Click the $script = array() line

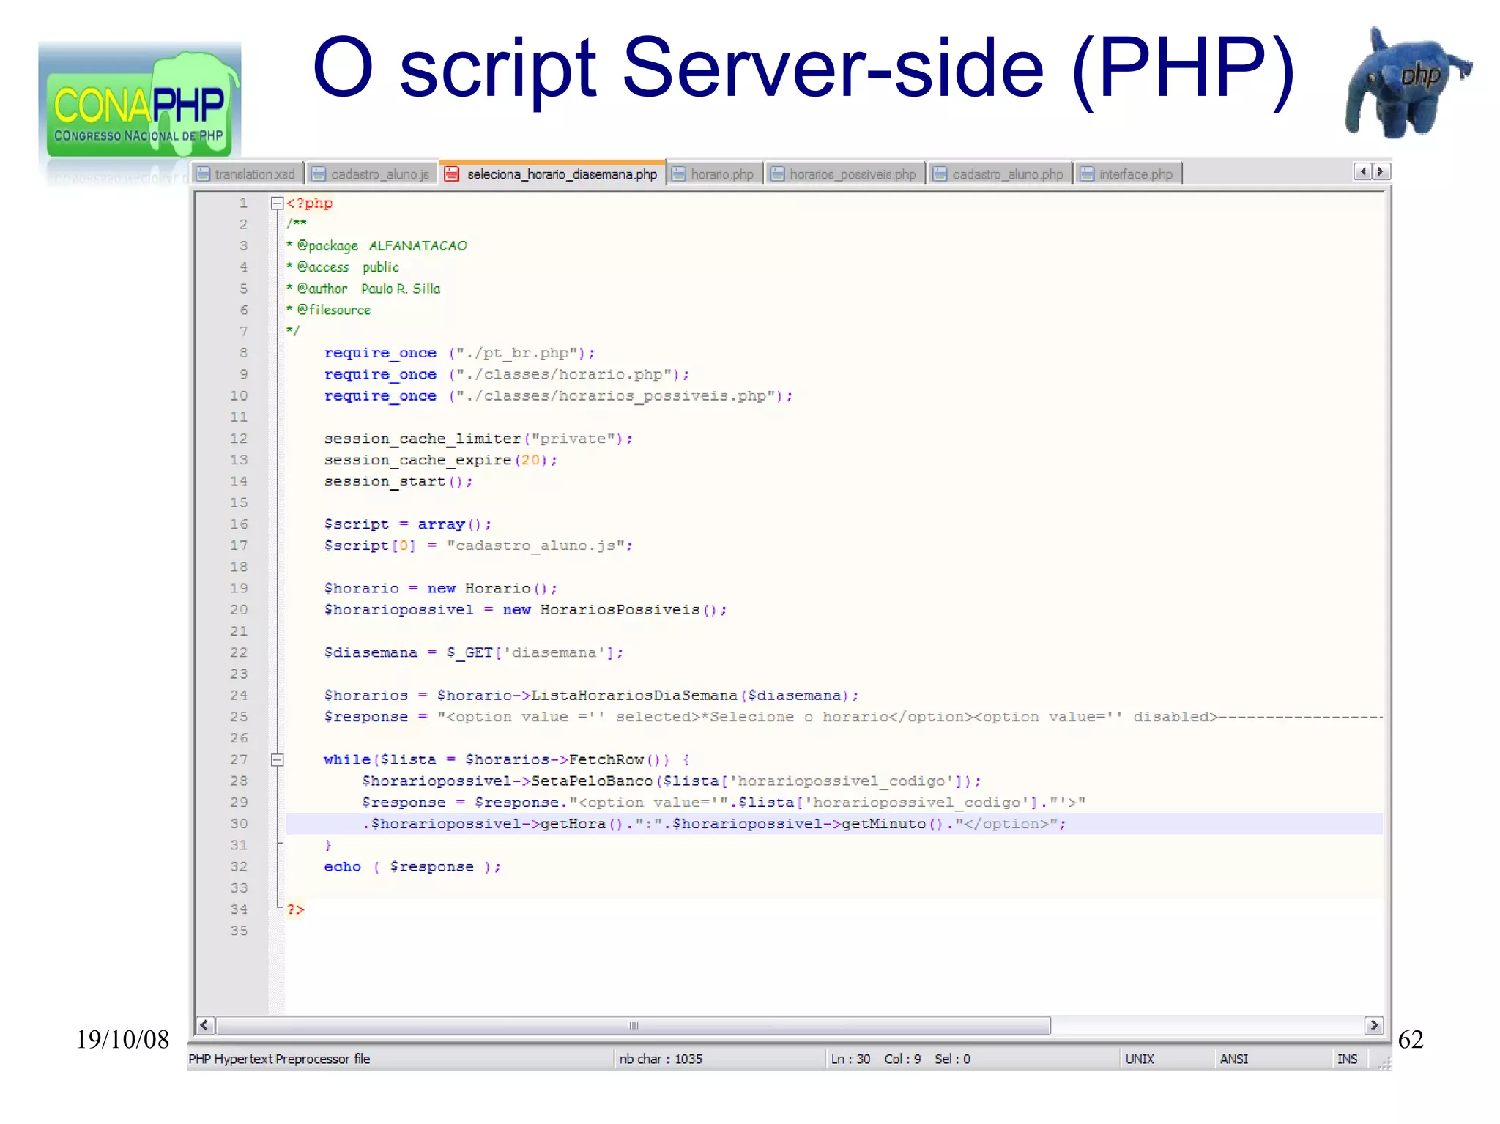click(x=407, y=524)
